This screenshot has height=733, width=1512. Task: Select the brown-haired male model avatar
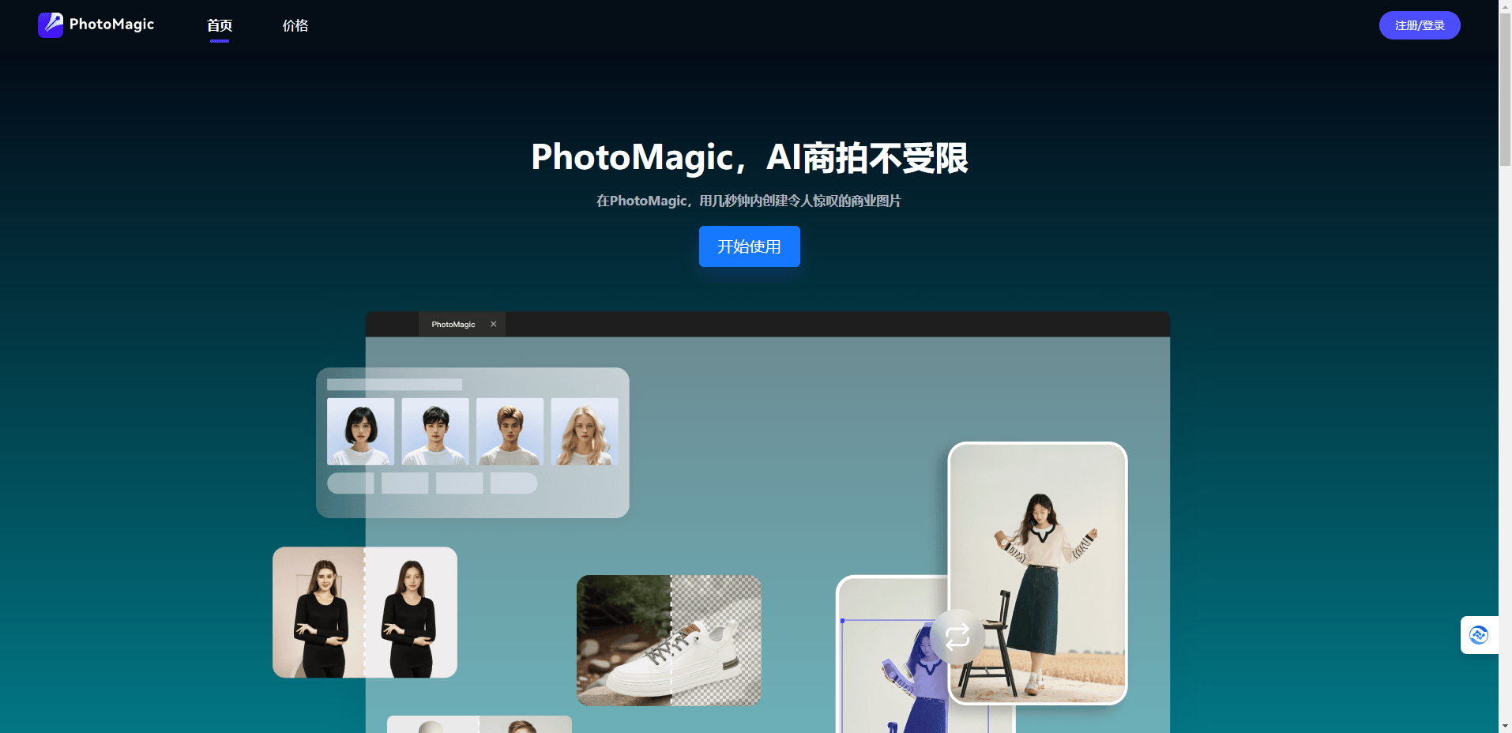pyautogui.click(x=510, y=431)
